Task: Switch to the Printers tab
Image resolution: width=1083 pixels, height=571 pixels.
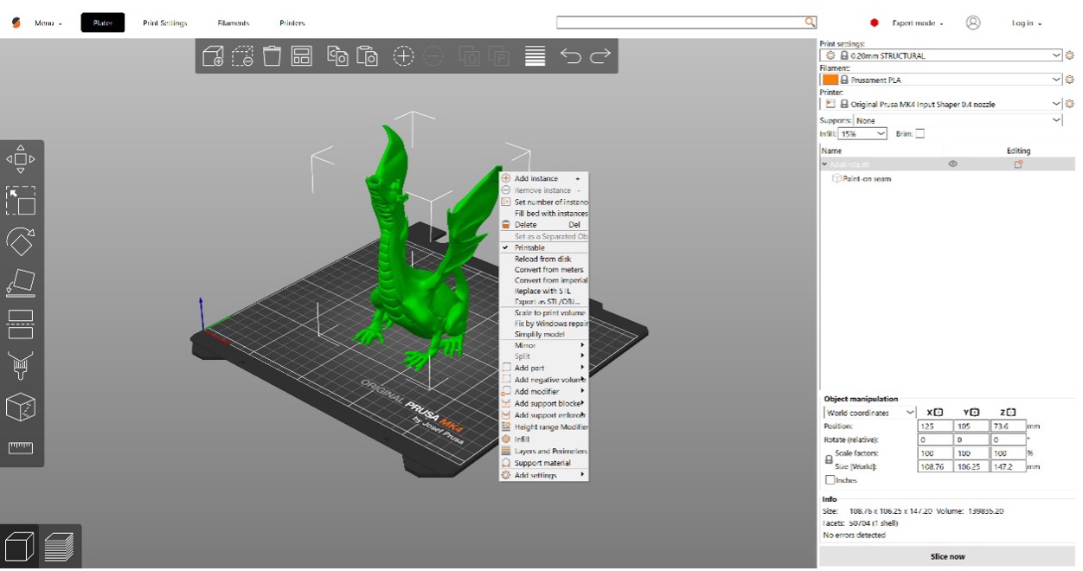Action: tap(292, 22)
